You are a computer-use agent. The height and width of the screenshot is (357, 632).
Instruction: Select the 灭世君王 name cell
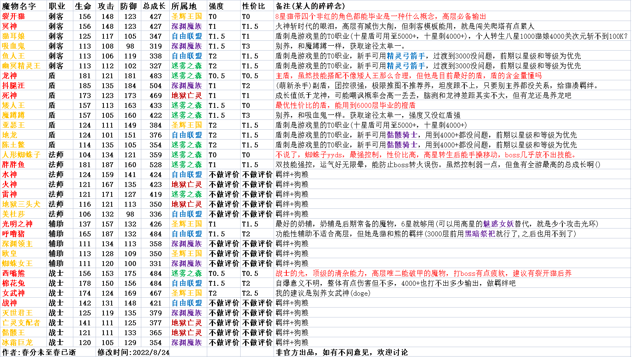17,313
